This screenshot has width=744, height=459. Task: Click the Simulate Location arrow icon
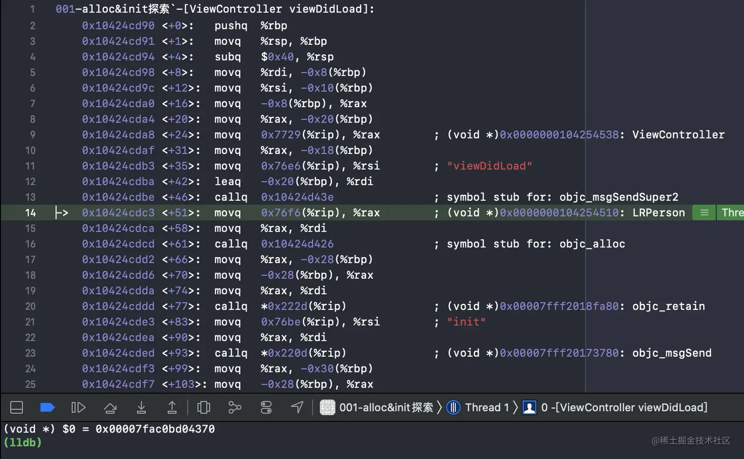[x=297, y=407]
